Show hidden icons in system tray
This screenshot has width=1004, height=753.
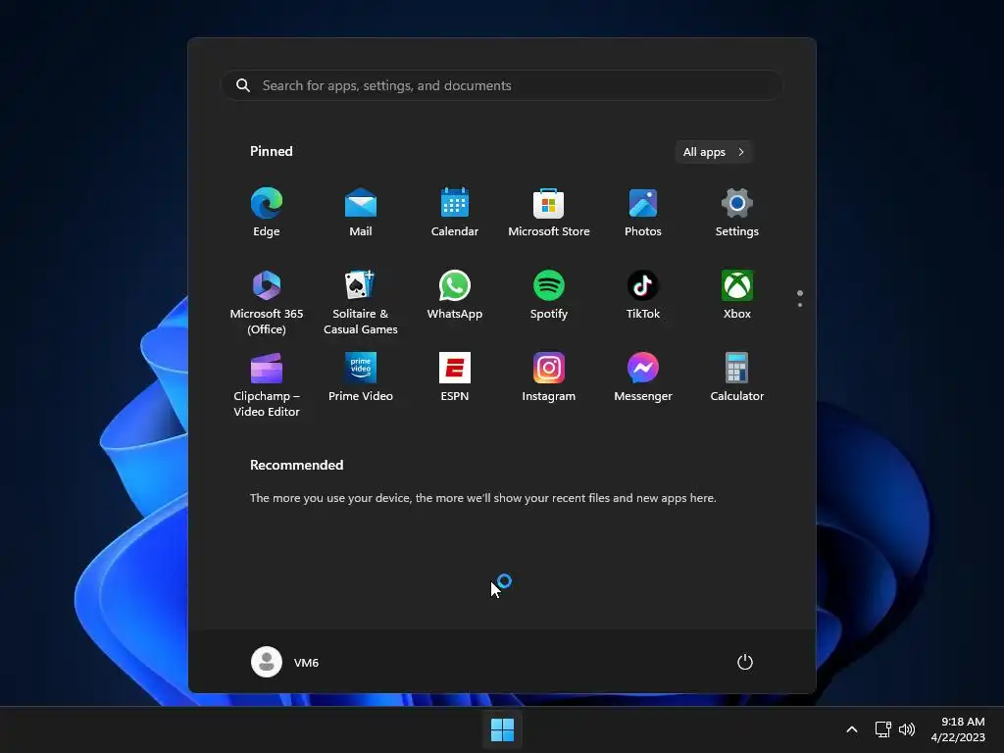coord(852,729)
